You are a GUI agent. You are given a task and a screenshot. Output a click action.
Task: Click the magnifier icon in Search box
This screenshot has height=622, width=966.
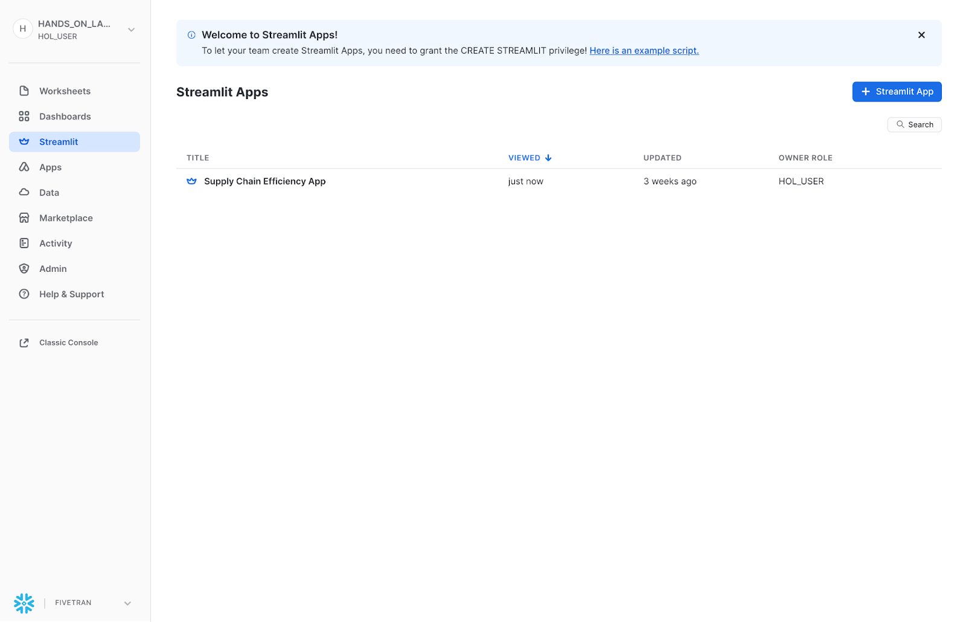pyautogui.click(x=900, y=124)
